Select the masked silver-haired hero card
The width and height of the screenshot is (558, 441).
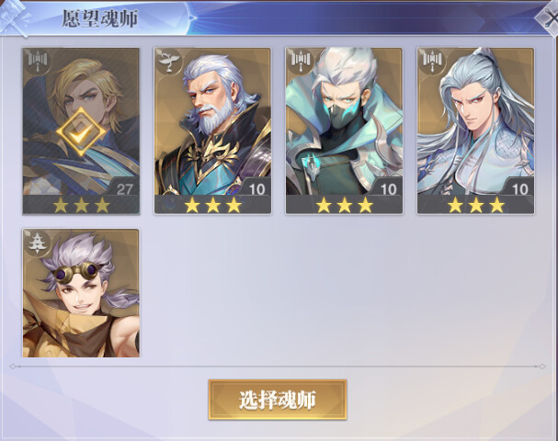click(x=344, y=130)
